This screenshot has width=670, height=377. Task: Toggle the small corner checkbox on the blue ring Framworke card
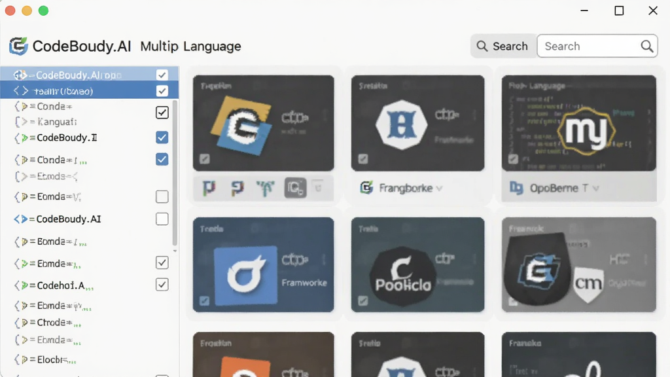(205, 301)
